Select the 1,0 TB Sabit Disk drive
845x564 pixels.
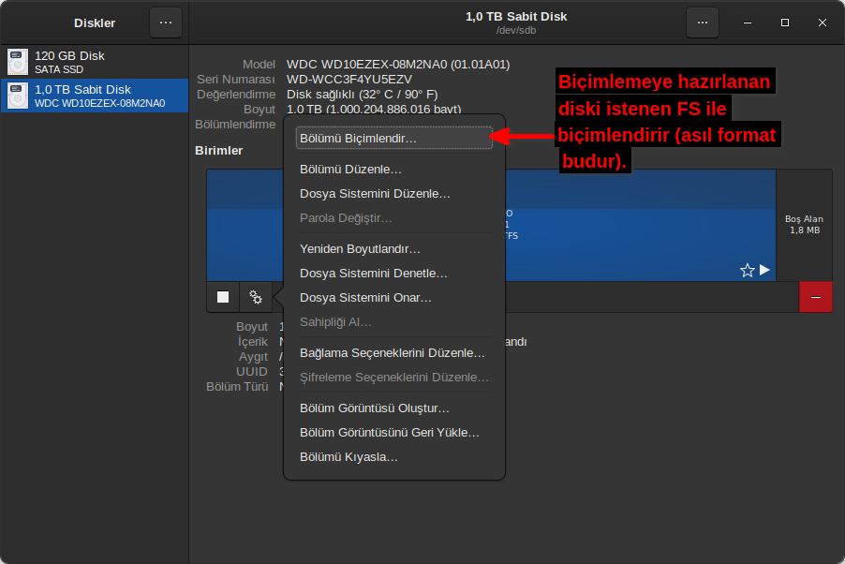(x=95, y=96)
